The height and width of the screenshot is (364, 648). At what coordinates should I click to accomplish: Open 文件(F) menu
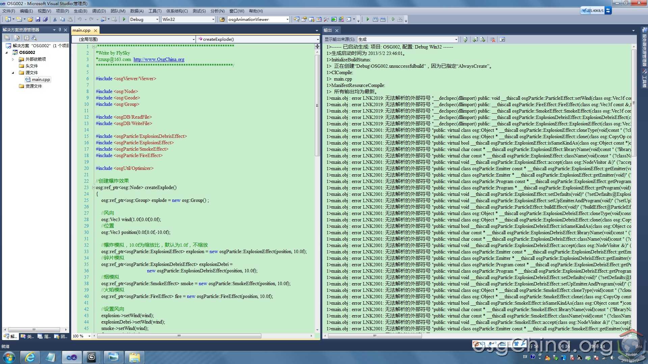pos(8,11)
